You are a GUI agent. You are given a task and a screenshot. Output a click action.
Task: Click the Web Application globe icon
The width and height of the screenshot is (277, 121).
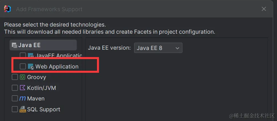(31, 66)
